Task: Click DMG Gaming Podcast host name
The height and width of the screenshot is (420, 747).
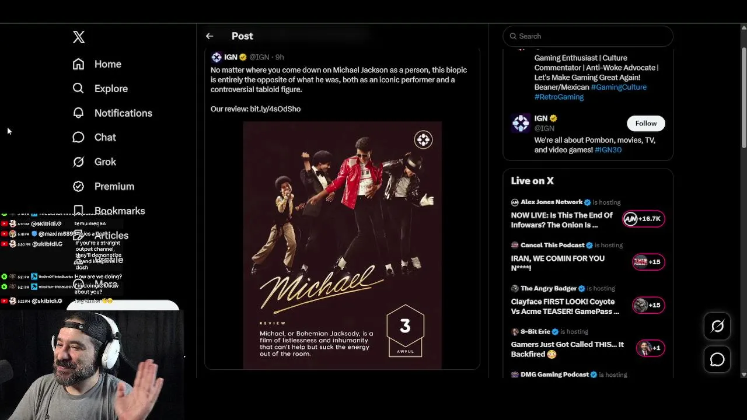Action: [554, 375]
